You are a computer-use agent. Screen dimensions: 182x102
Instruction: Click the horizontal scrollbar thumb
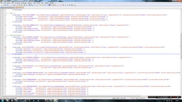coord(71,96)
